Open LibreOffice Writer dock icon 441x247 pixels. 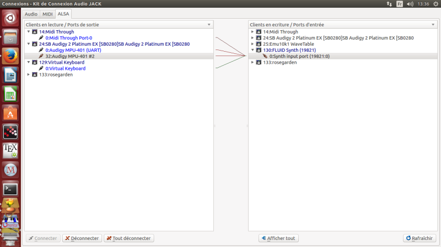pos(10,75)
